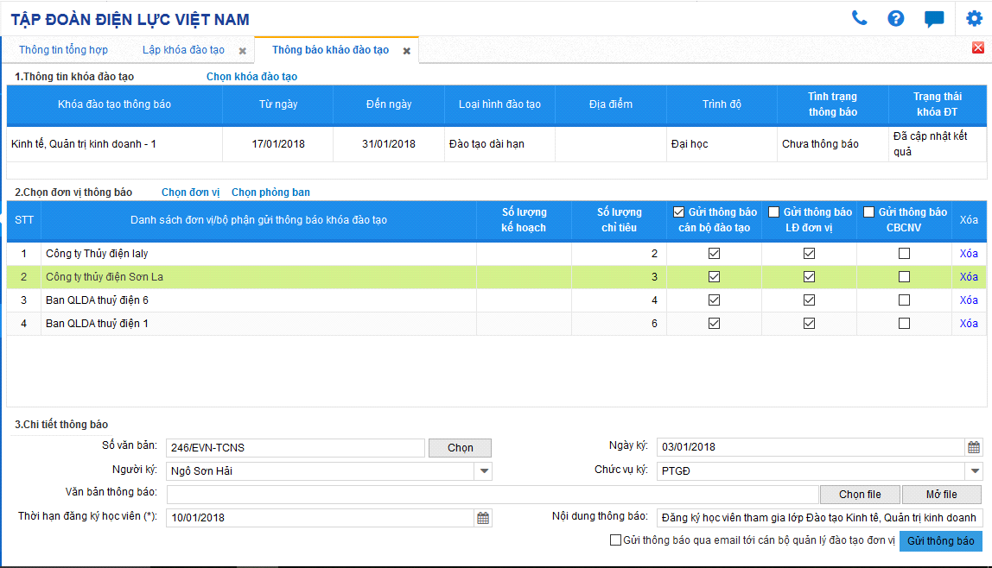Click the Chọn button beside Số văn bản
This screenshot has width=992, height=568.
pos(460,448)
